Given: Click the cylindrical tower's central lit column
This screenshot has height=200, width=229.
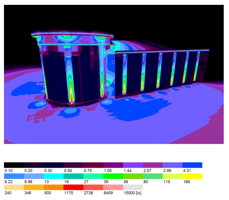Looking at the screenshot, I should [x=70, y=75].
